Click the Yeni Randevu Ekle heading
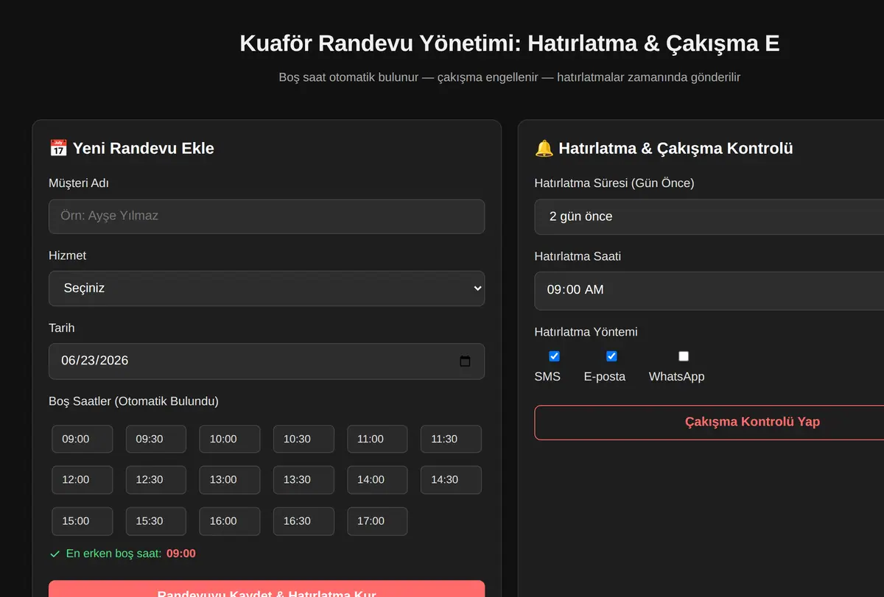 click(x=132, y=148)
